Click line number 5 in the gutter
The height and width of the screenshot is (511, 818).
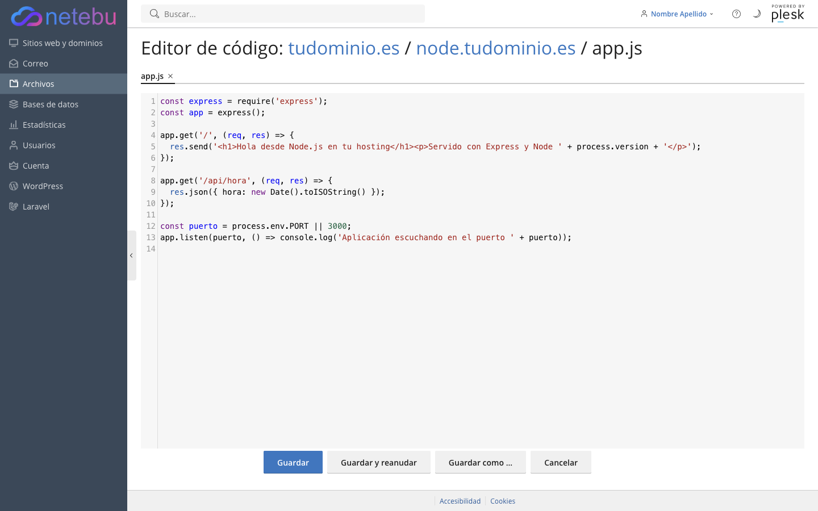click(153, 146)
